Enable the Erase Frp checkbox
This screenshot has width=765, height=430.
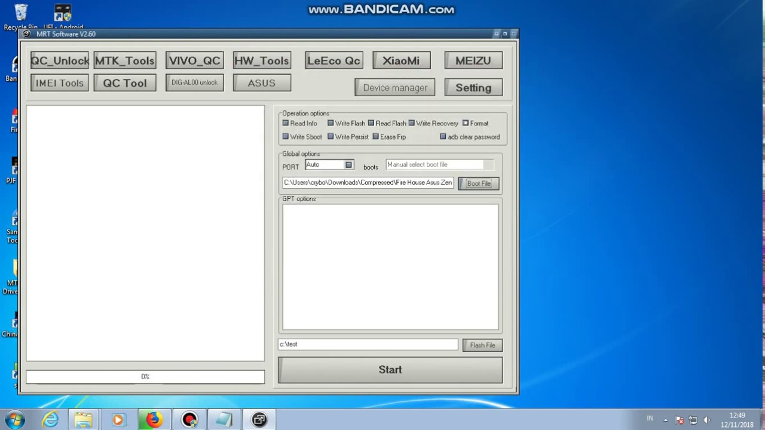pyautogui.click(x=375, y=137)
